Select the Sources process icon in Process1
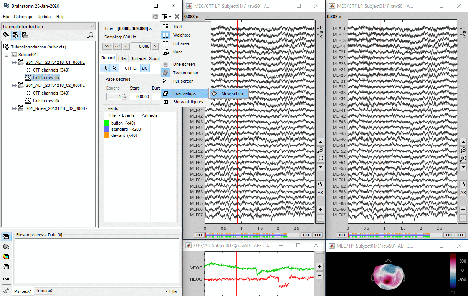 6,246
